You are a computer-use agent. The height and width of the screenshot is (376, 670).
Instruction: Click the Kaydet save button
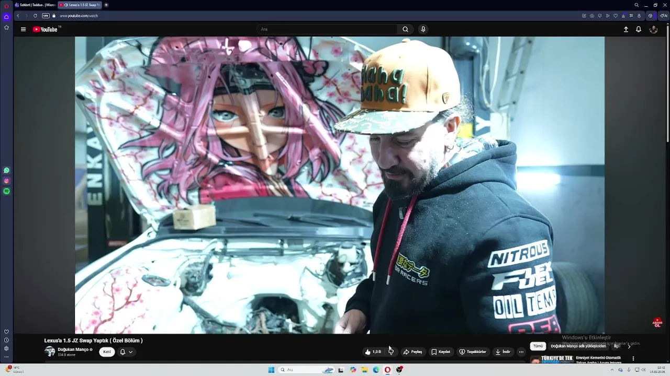pos(441,352)
